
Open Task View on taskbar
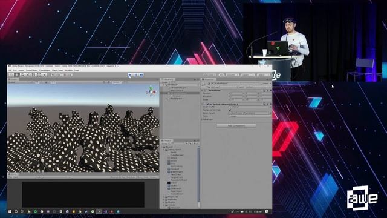[22, 211]
